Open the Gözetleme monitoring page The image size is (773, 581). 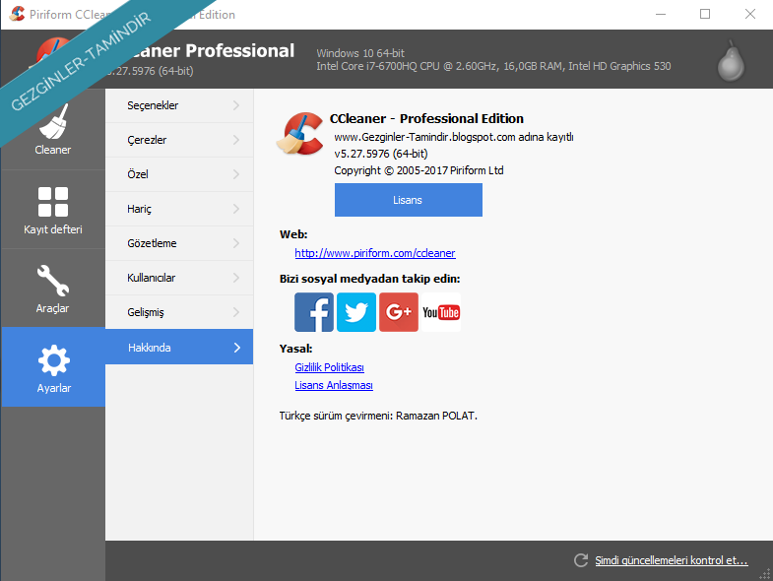point(179,243)
